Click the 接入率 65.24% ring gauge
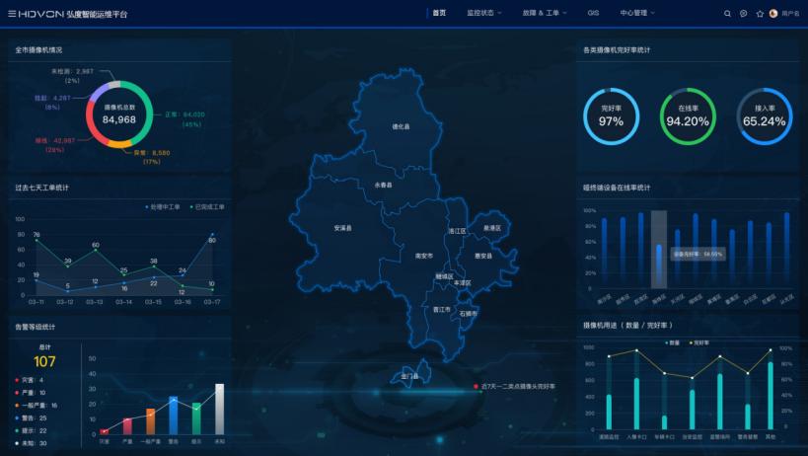Screen dimensions: 808x456 (x=765, y=115)
